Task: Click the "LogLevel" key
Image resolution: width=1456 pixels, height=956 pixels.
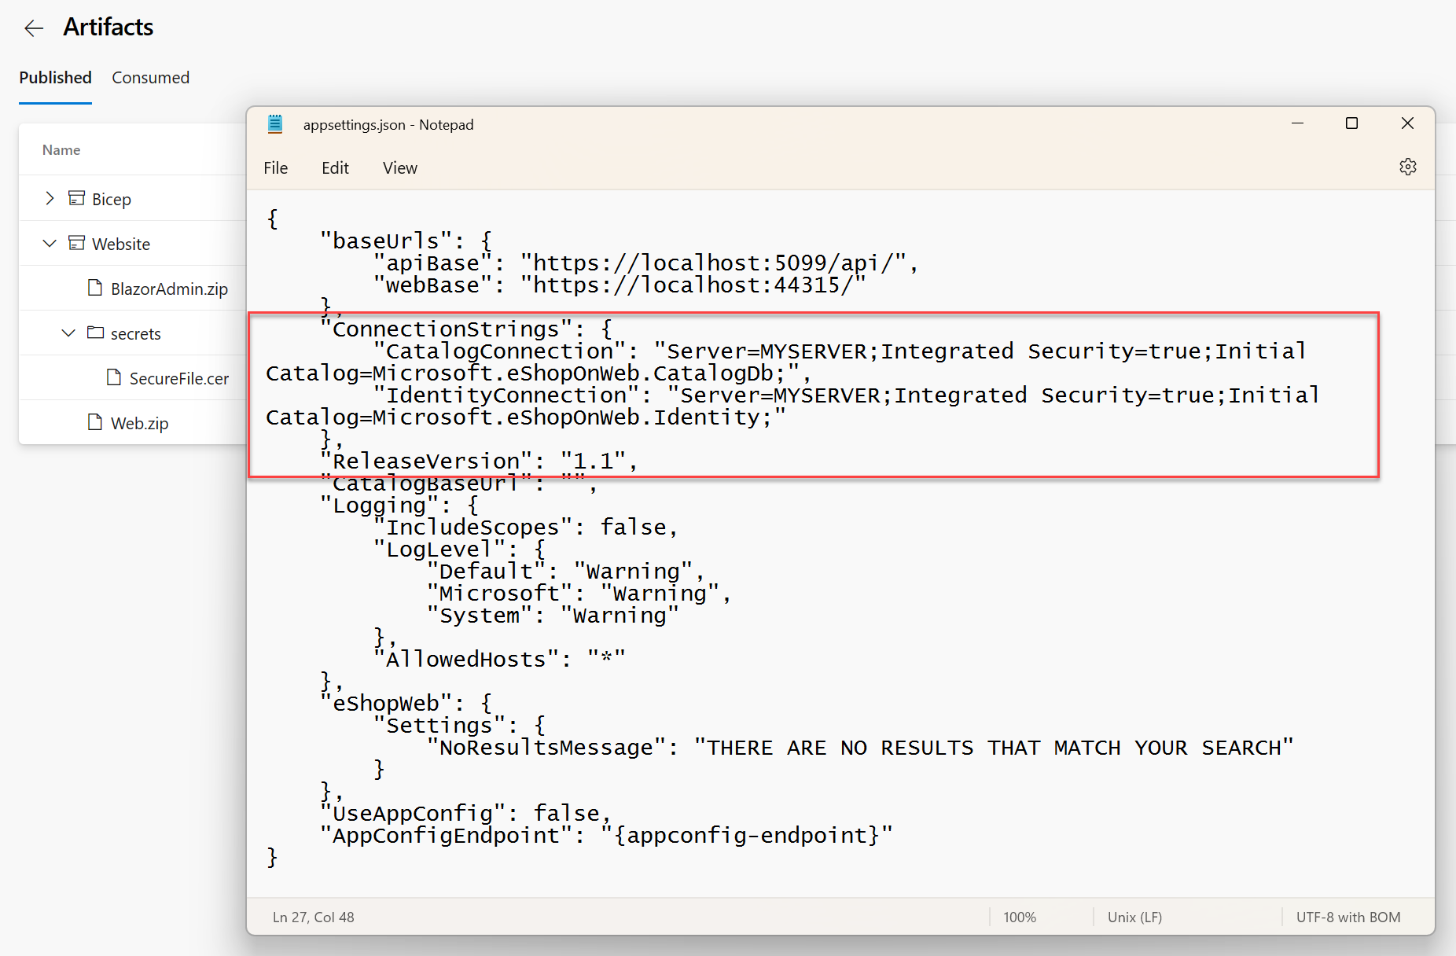Action: [439, 549]
